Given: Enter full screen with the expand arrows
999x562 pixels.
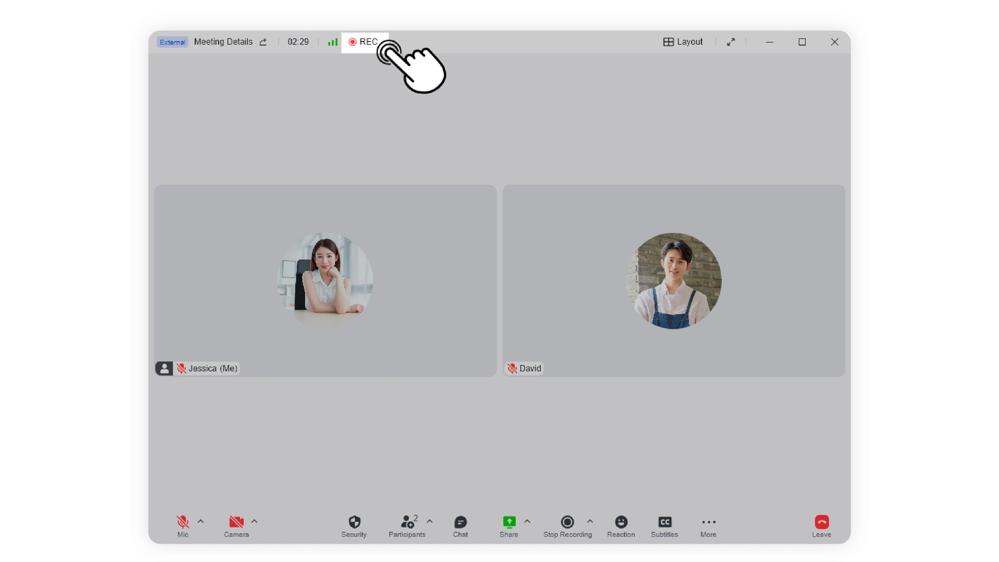Looking at the screenshot, I should 731,42.
